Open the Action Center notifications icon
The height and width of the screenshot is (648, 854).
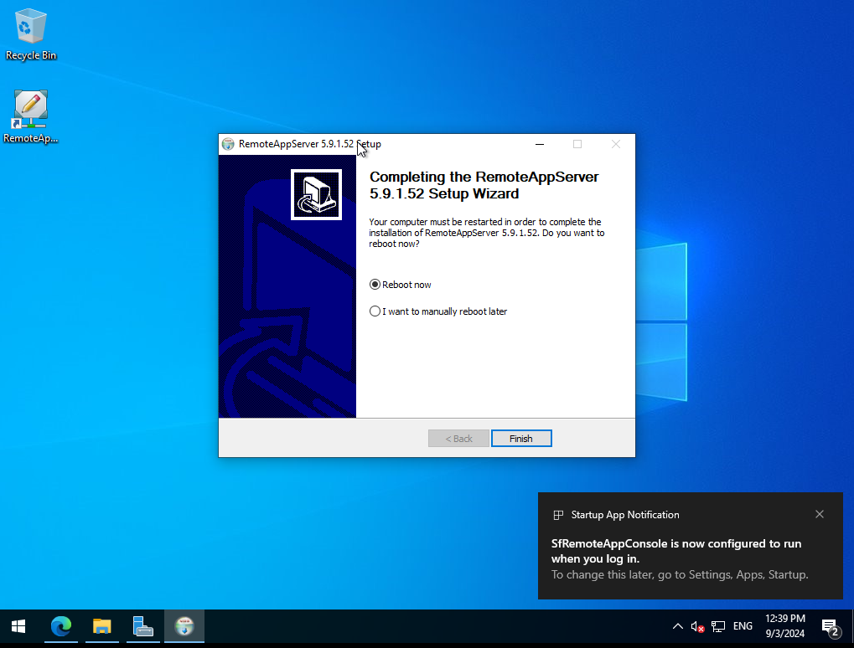(831, 627)
